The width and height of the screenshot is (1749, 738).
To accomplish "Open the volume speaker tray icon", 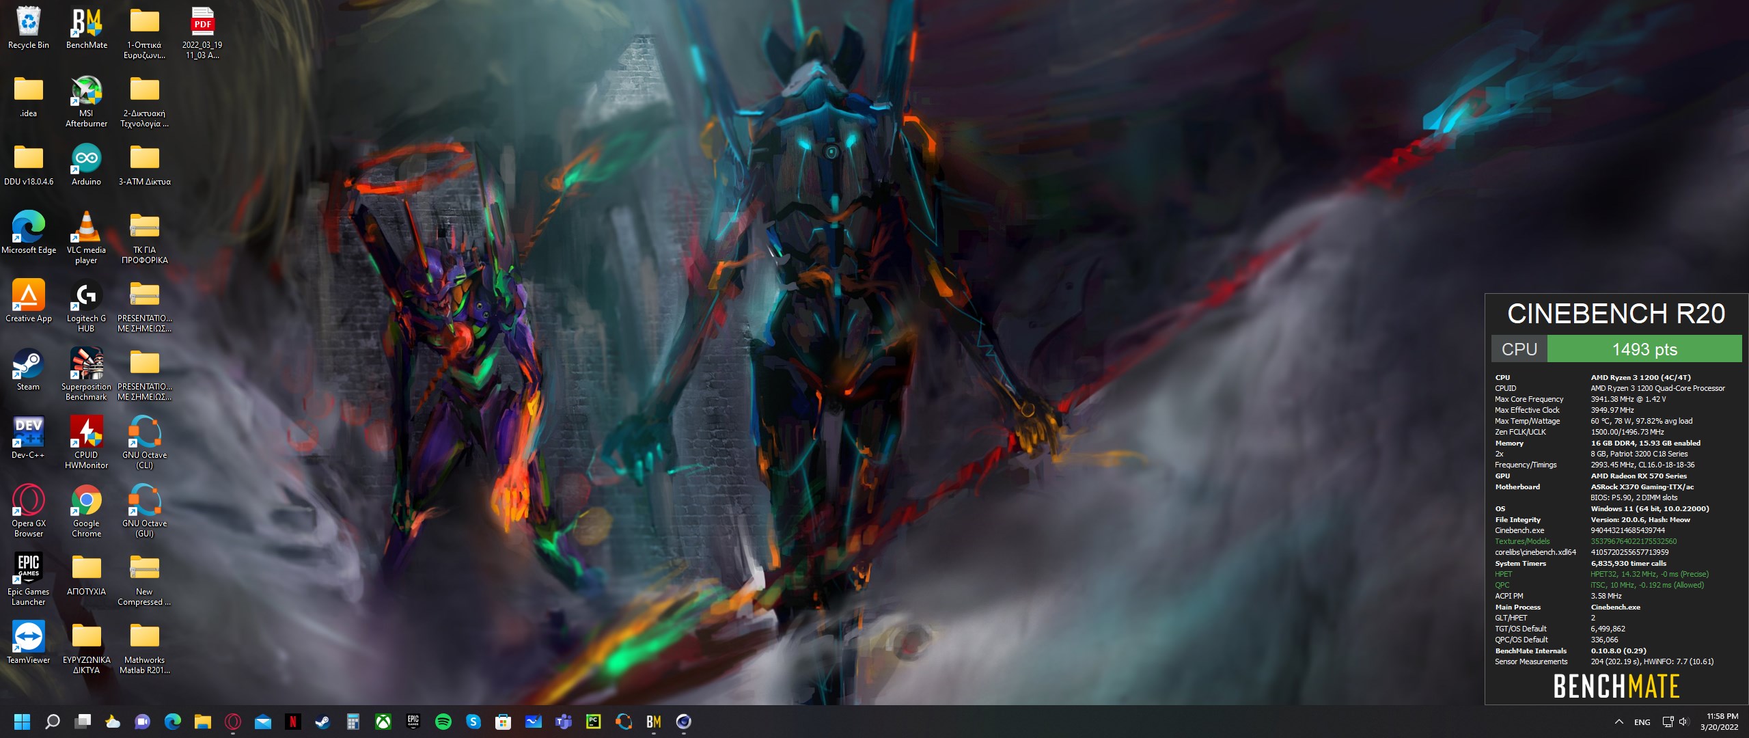I will [x=1683, y=722].
